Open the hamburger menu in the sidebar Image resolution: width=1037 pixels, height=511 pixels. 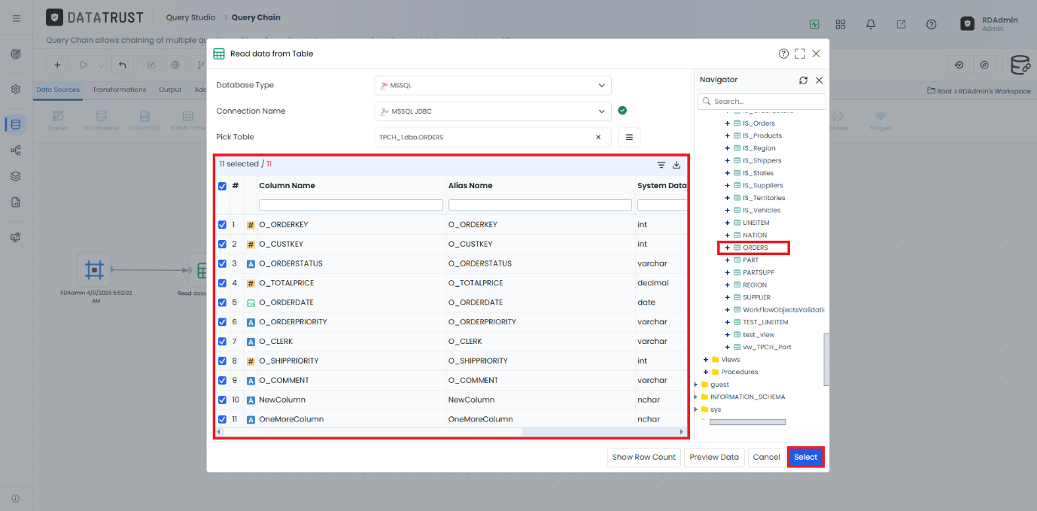click(x=17, y=18)
